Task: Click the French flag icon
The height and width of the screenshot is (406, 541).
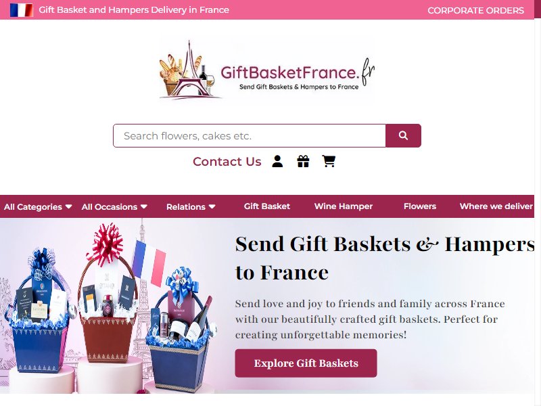Action: pyautogui.click(x=22, y=10)
